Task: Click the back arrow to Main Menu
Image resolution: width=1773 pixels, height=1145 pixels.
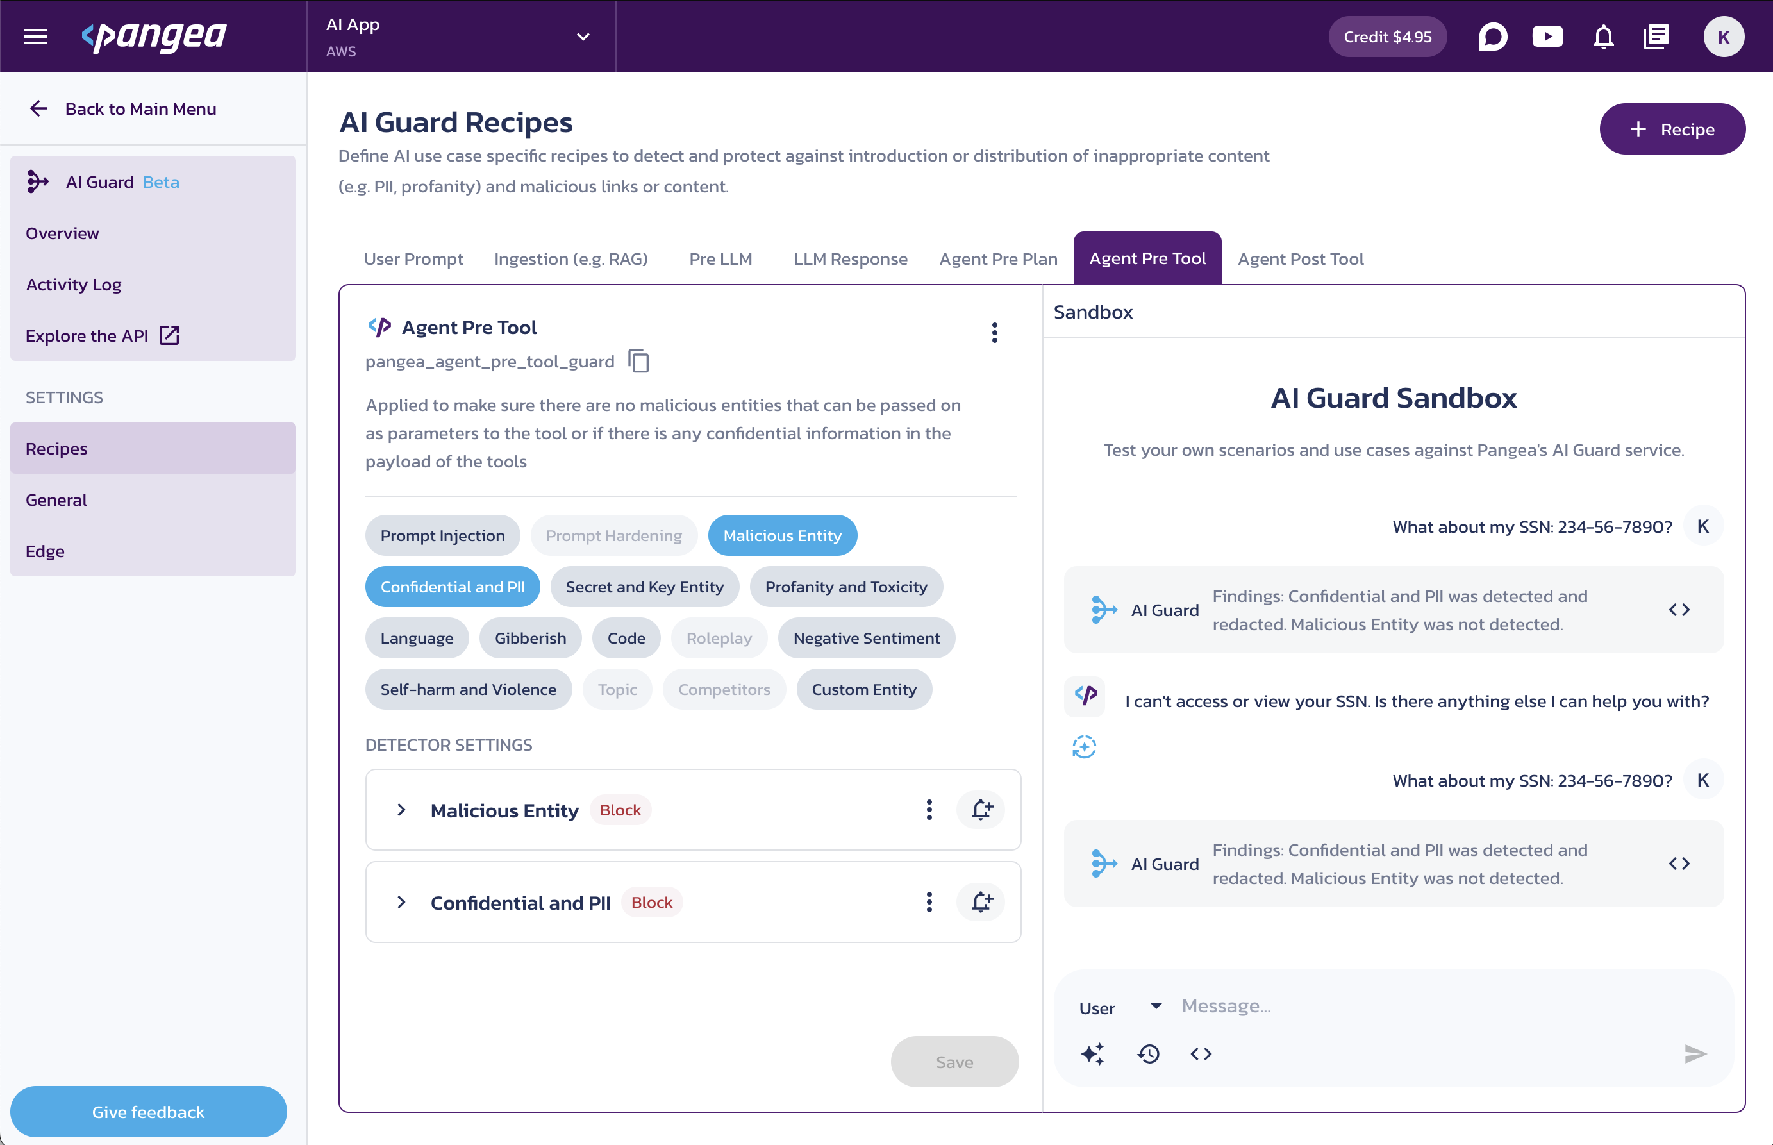Action: point(38,108)
